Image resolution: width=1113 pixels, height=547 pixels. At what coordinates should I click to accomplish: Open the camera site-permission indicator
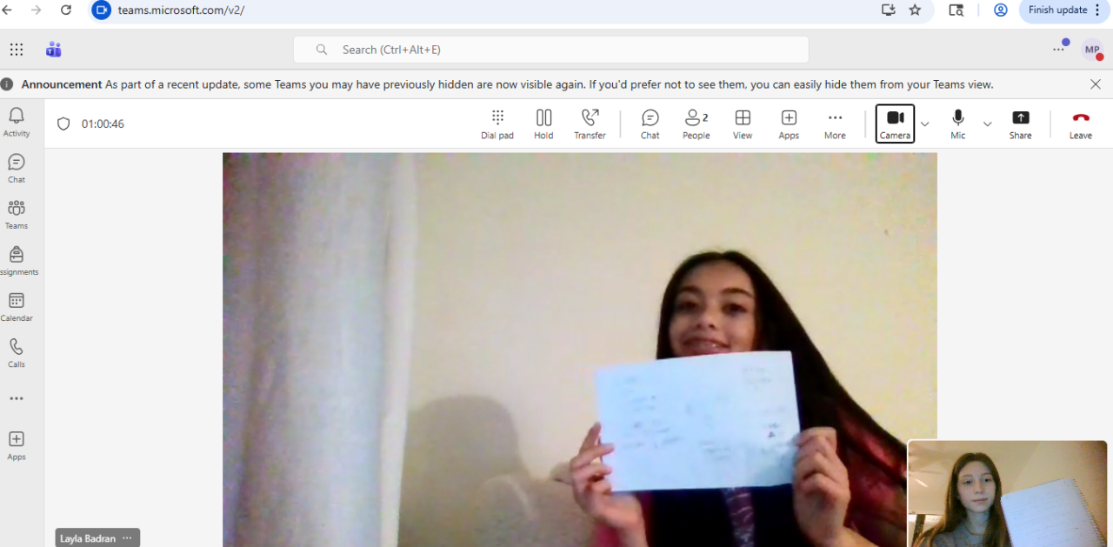click(x=102, y=10)
